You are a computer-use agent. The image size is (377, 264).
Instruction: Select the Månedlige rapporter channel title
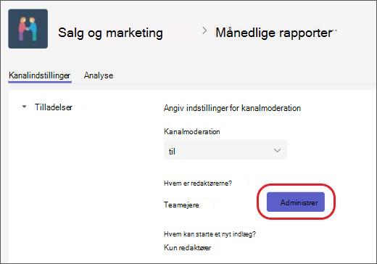pyautogui.click(x=274, y=33)
